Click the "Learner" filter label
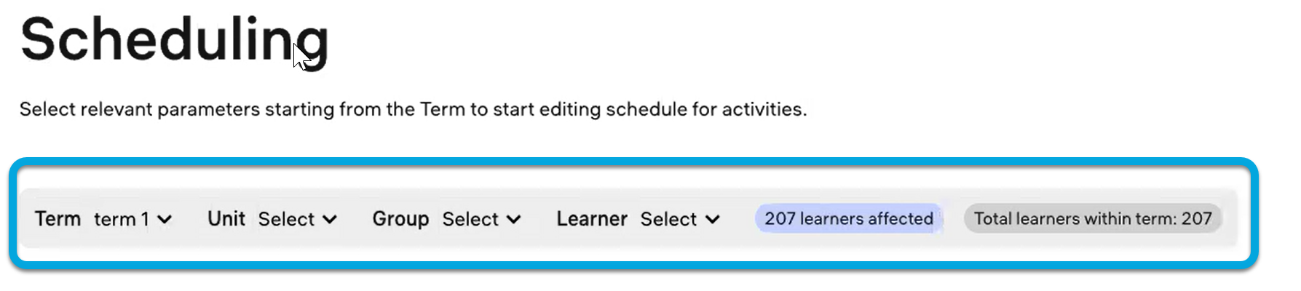The image size is (1301, 291). click(591, 219)
